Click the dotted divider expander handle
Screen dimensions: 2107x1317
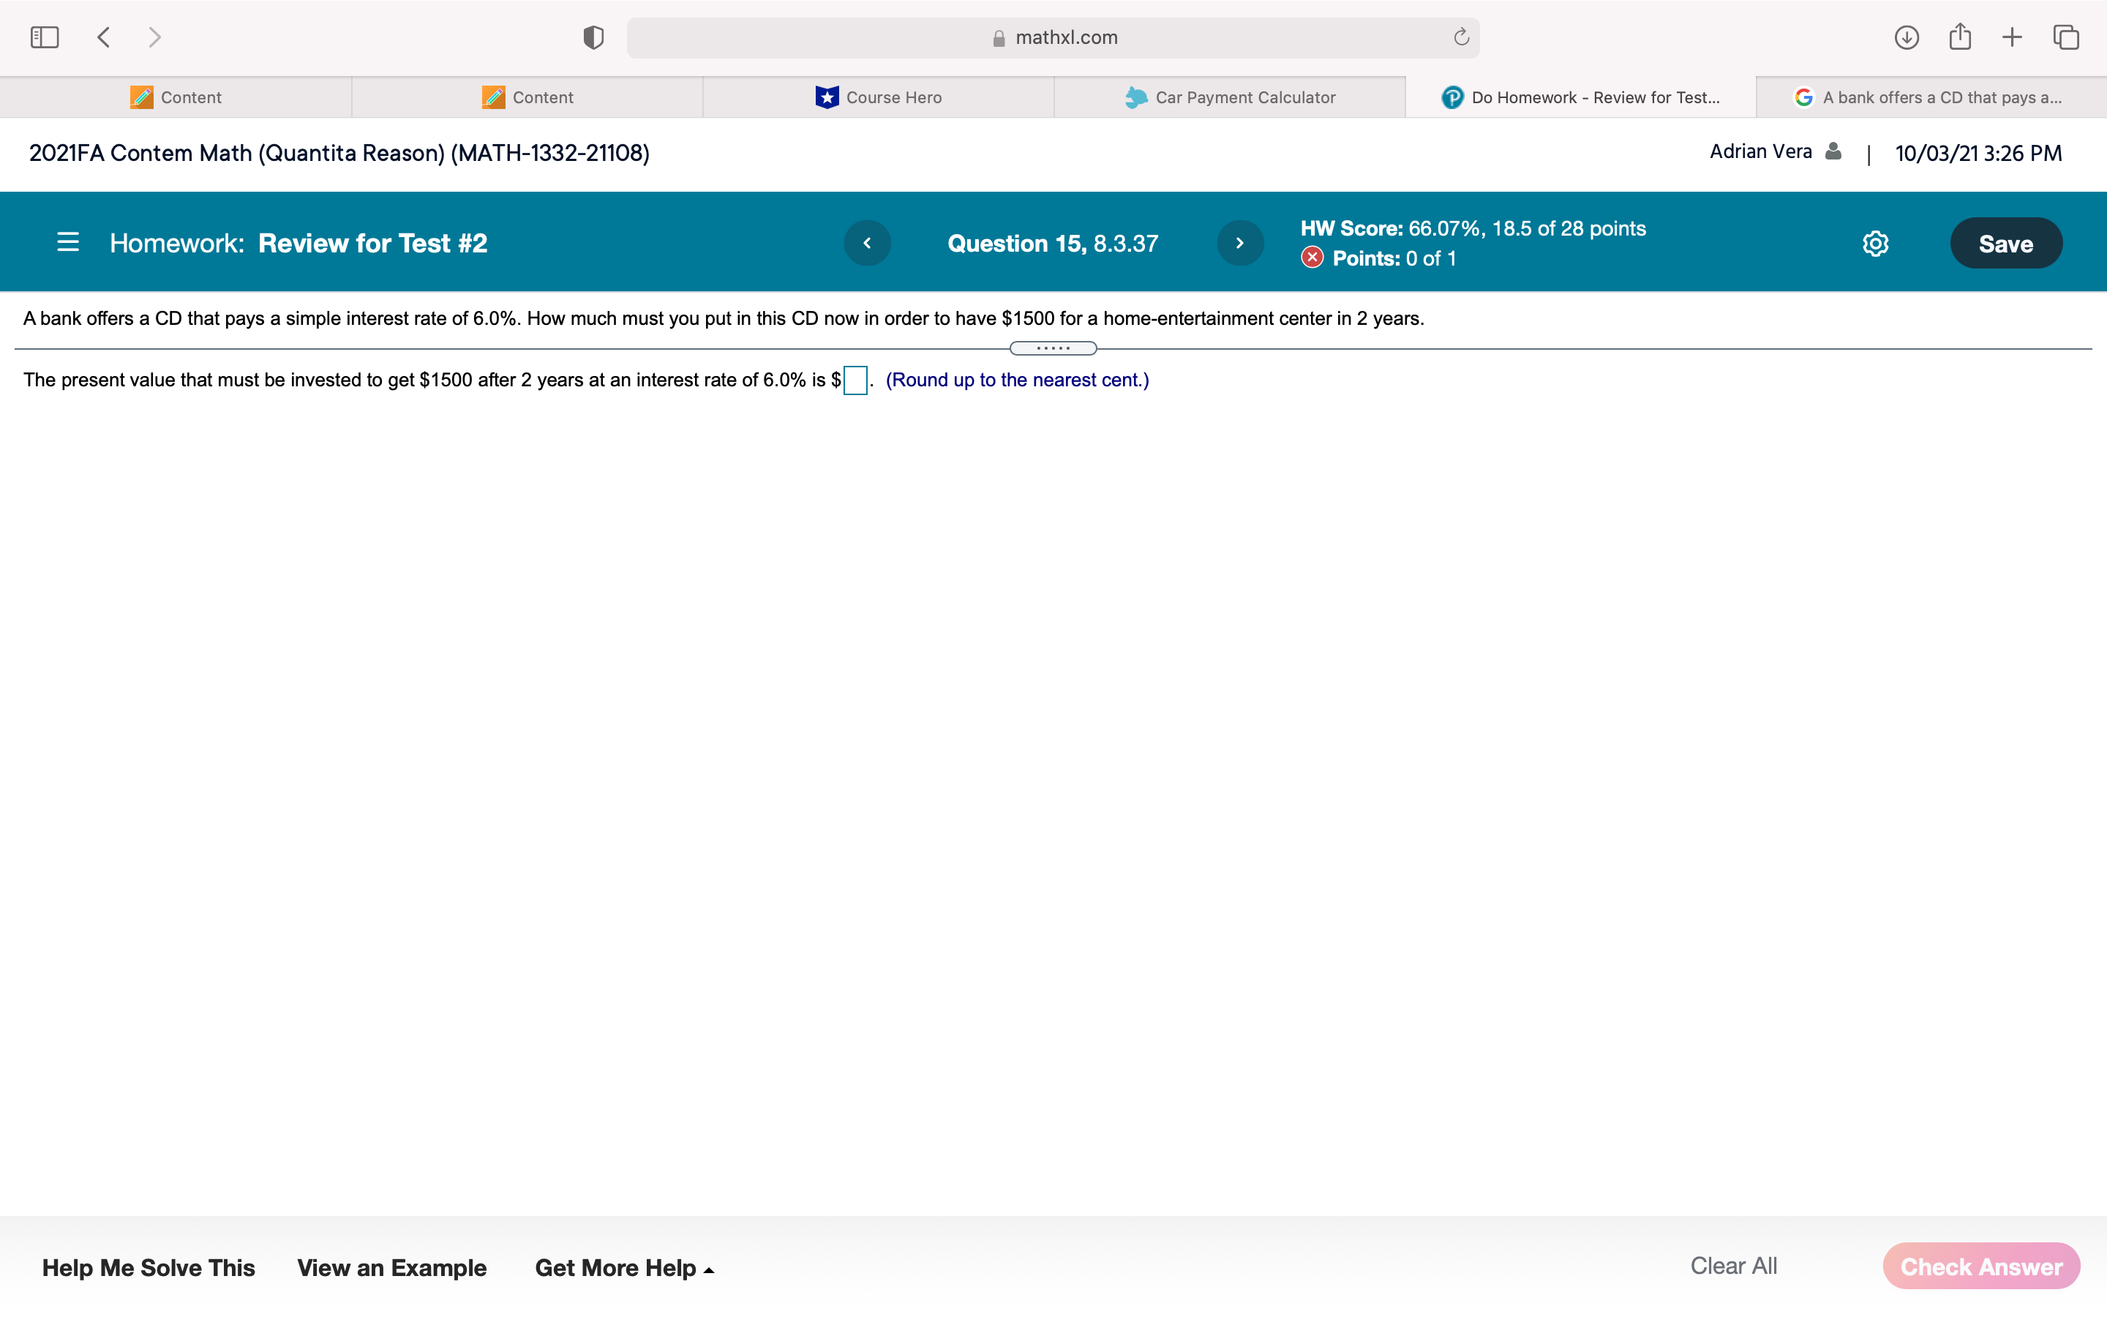click(1053, 348)
